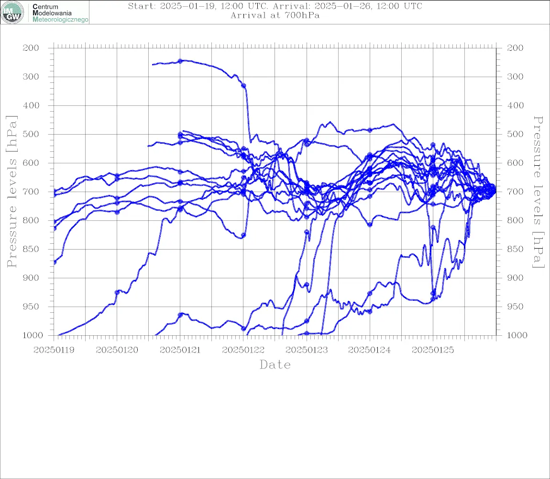Click the left 'Pressure levels [hPa]' axis title
The image size is (550, 479).
click(x=11, y=192)
